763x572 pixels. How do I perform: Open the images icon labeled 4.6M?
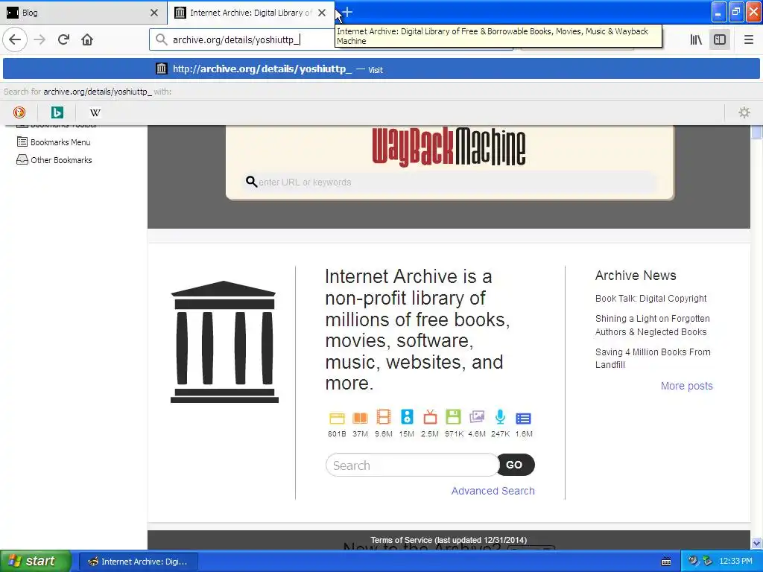(477, 417)
